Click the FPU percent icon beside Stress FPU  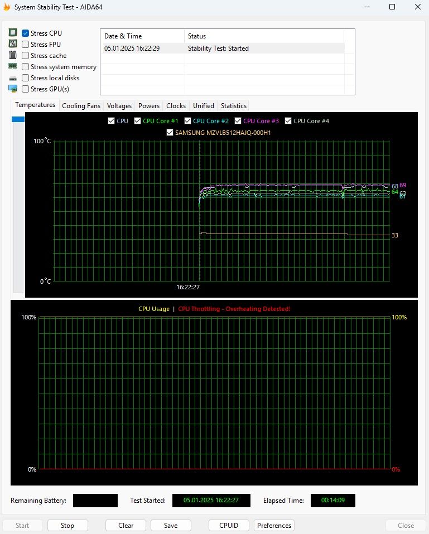click(x=13, y=43)
